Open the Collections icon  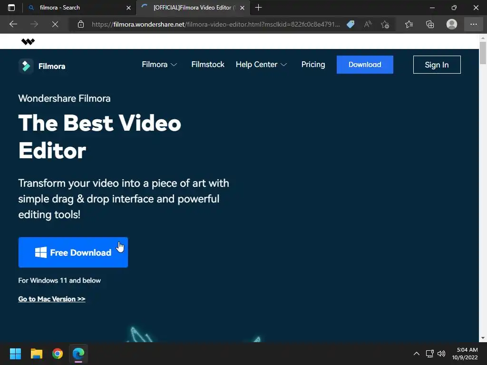(x=430, y=24)
